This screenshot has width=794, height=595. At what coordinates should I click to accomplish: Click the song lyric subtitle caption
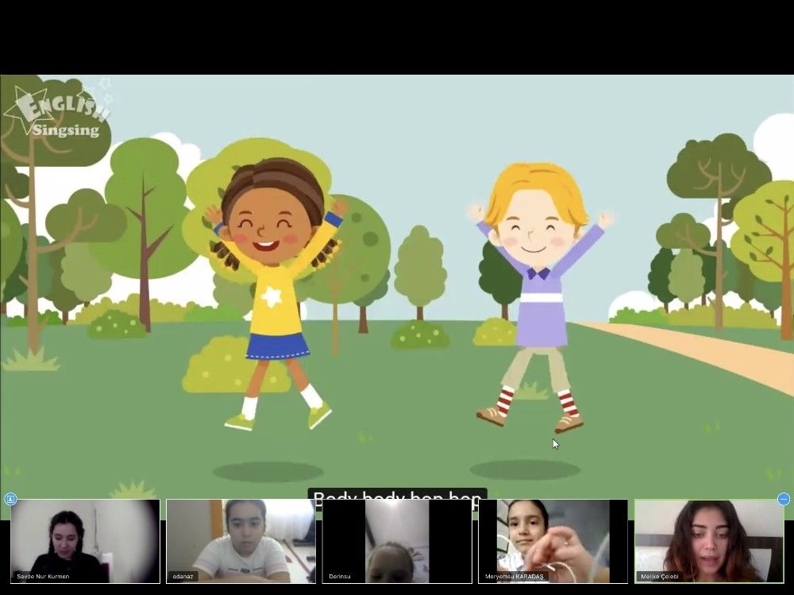pos(397,498)
